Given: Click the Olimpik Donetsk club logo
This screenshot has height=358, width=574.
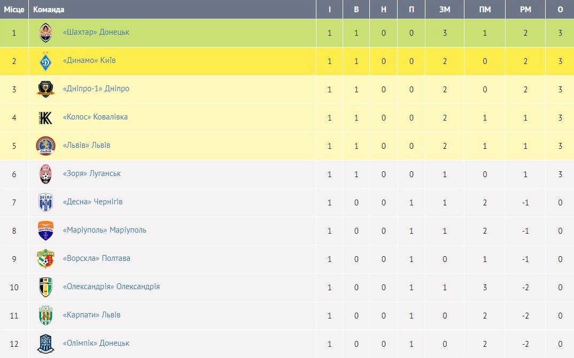Looking at the screenshot, I should coord(45,344).
